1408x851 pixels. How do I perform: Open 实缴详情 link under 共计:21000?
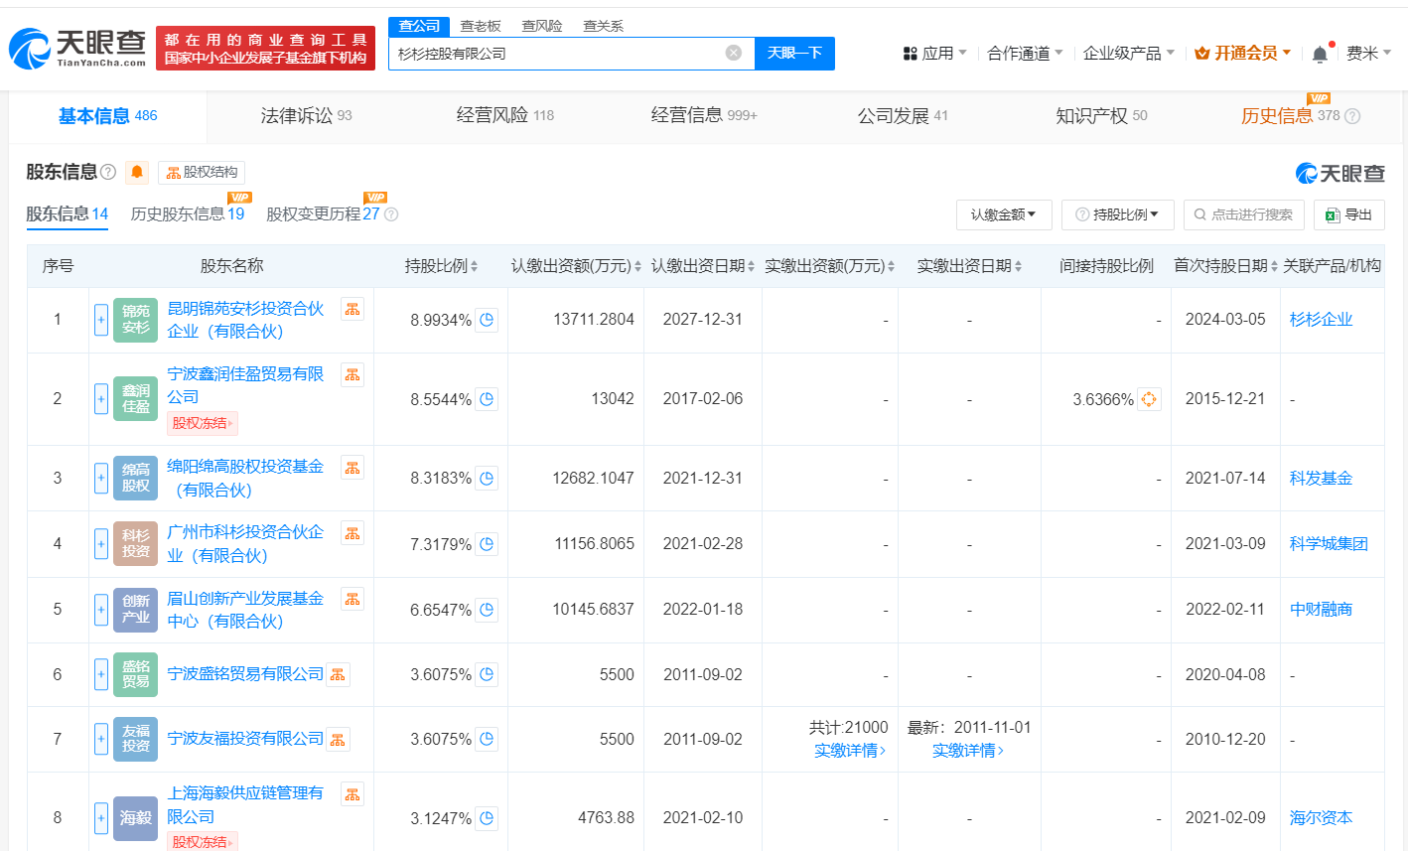point(849,751)
